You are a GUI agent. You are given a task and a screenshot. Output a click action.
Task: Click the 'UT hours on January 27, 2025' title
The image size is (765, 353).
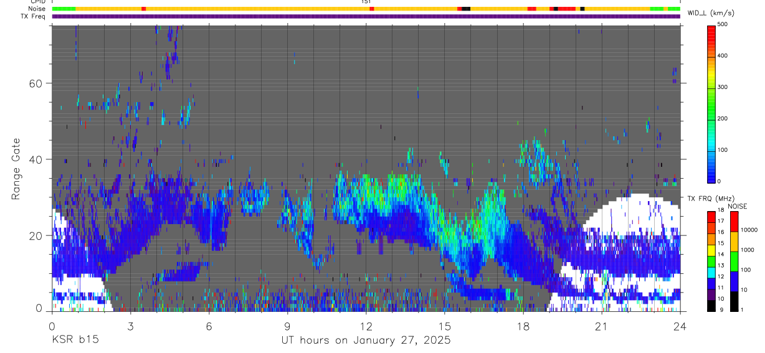(x=365, y=341)
